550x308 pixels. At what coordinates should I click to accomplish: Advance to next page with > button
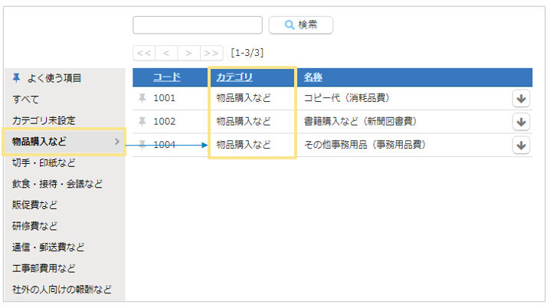[188, 53]
